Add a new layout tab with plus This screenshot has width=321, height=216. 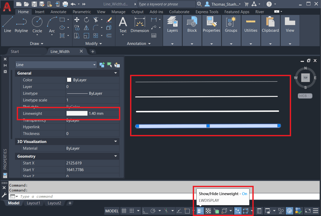pos(70,203)
